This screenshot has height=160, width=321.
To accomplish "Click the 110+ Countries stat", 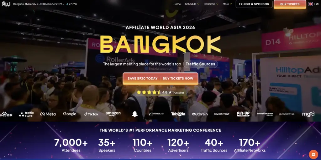I will click(x=143, y=145).
